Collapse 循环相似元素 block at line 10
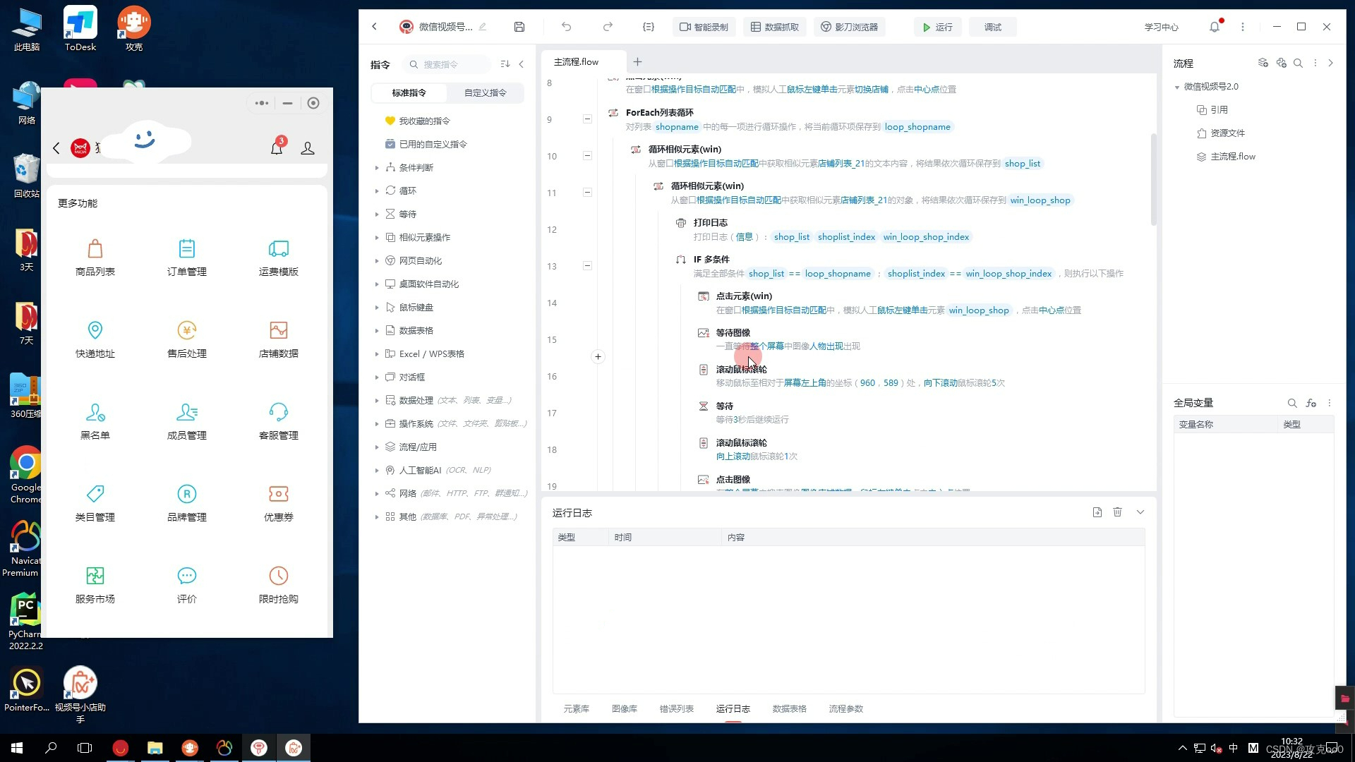This screenshot has height=762, width=1355. pyautogui.click(x=587, y=156)
